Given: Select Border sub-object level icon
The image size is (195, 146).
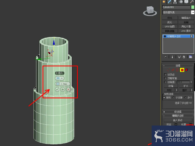Looking at the screenshot, I should pyautogui.click(x=177, y=70).
